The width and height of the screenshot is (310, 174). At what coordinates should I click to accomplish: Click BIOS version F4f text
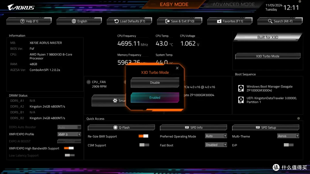[32, 48]
